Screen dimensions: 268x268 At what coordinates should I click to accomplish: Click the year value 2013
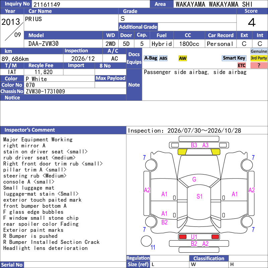coord(11,22)
